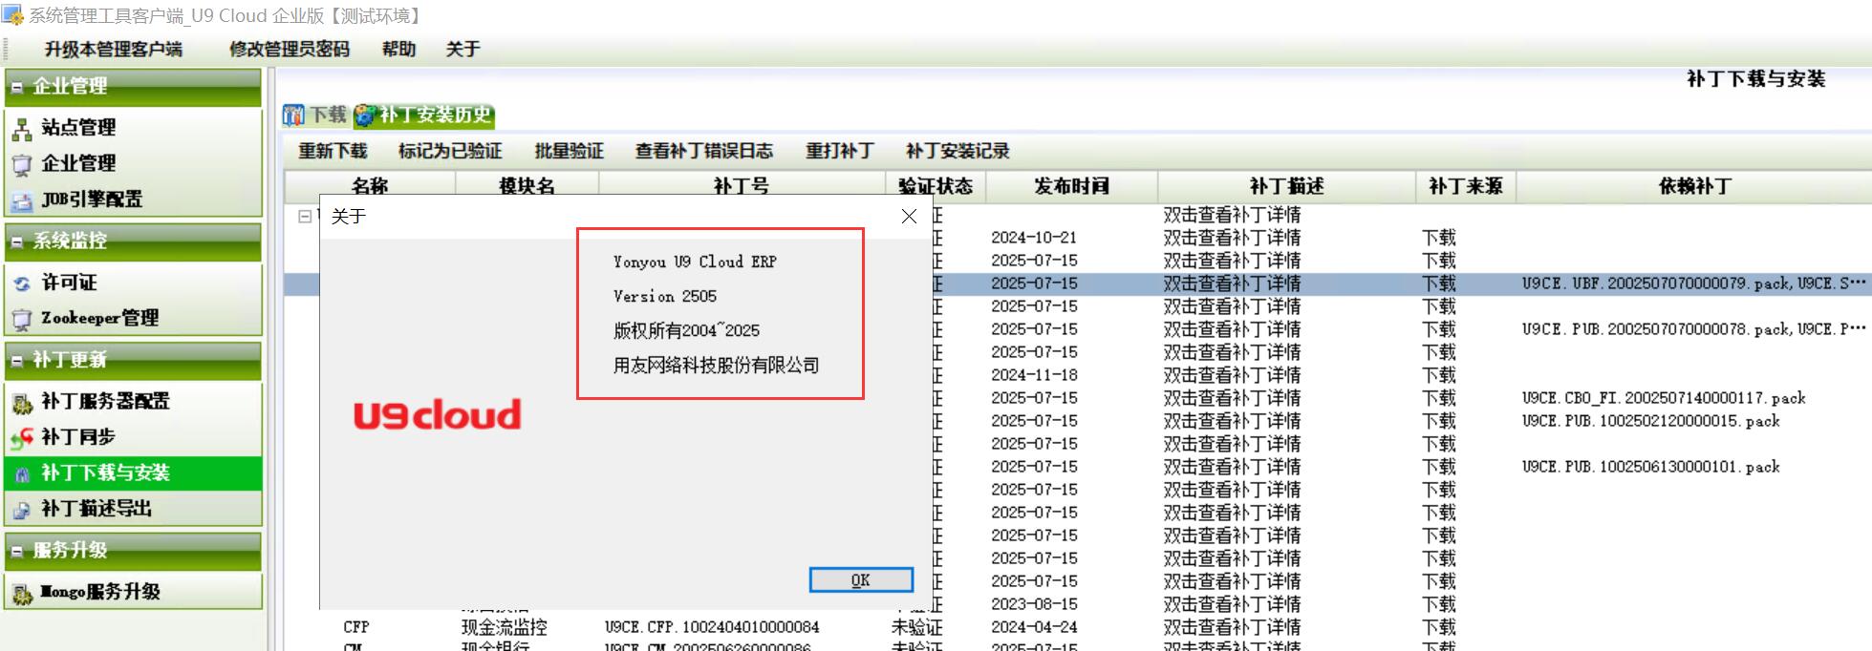
Task: Click the 企业管理 item icon under the 企业管理 group
Action: pos(22,164)
